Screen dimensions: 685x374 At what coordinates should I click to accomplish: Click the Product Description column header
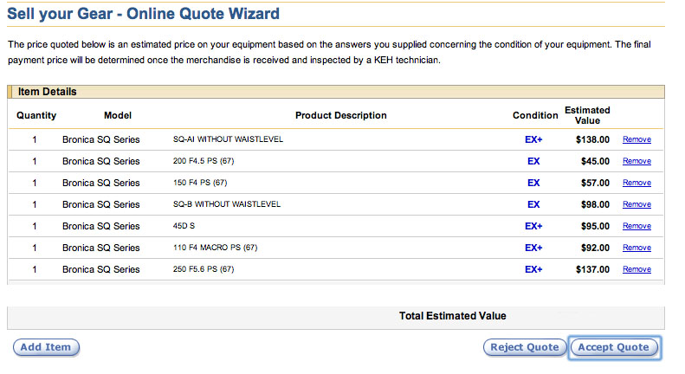[x=340, y=115]
